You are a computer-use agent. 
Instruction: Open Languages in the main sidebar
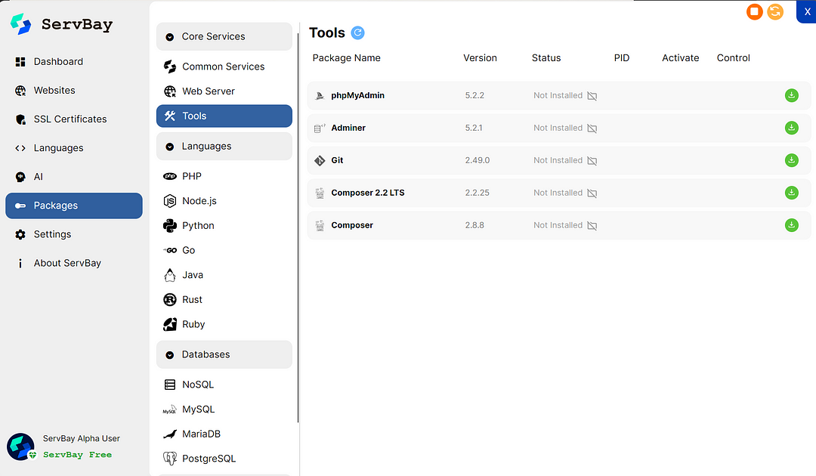coord(74,148)
